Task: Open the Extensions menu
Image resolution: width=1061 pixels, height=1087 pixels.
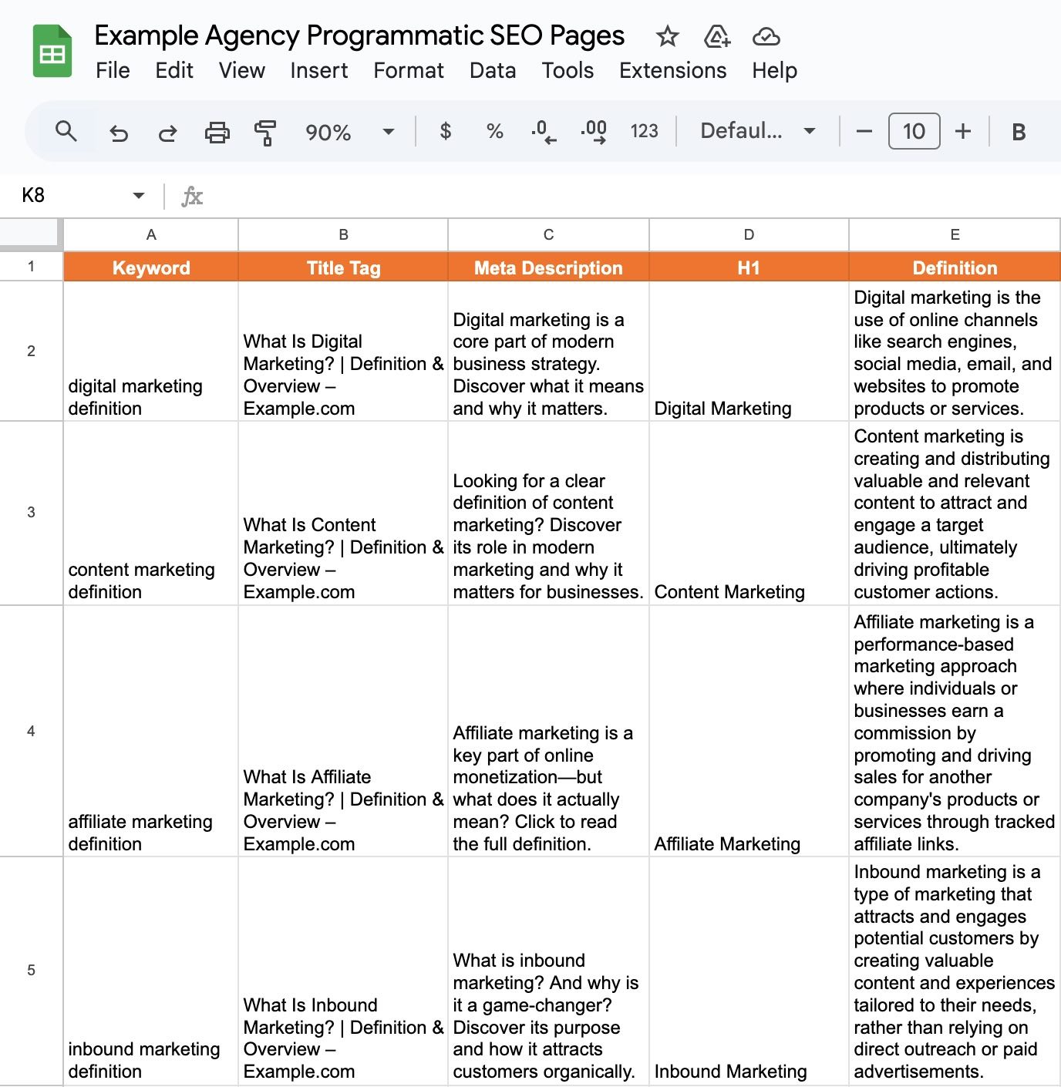Action: tap(672, 70)
